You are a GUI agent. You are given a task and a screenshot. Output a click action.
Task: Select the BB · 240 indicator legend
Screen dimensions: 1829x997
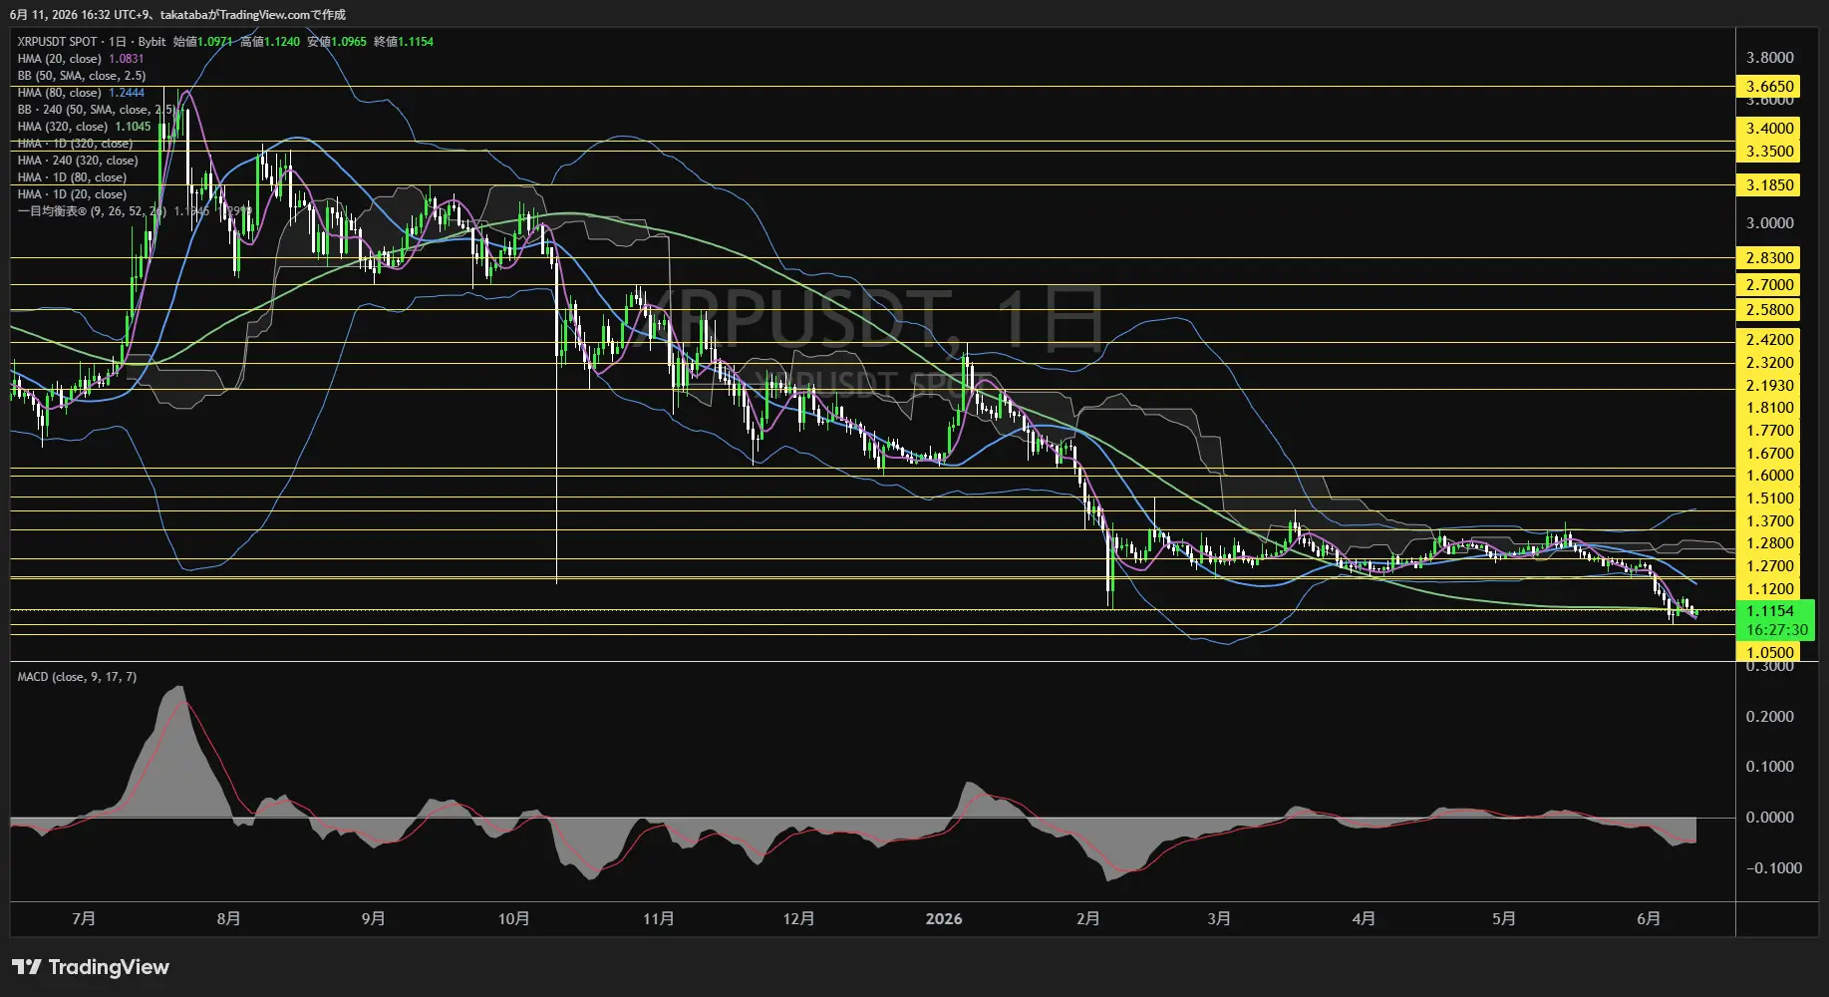96,110
